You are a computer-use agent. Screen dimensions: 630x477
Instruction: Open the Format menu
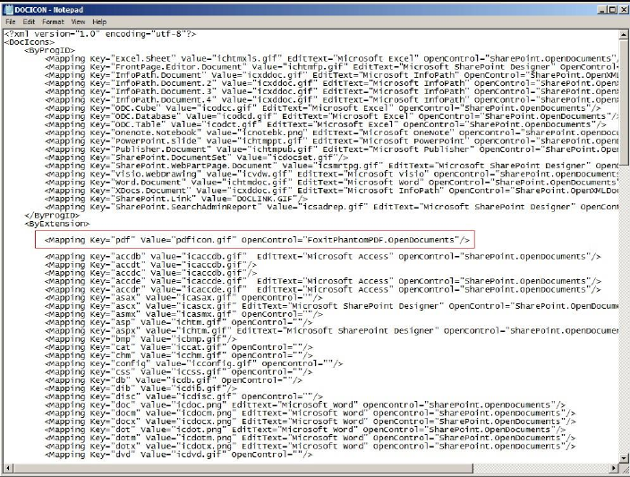tap(53, 21)
